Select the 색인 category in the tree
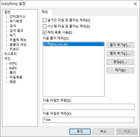The image size is (140, 137). [x=7, y=58]
